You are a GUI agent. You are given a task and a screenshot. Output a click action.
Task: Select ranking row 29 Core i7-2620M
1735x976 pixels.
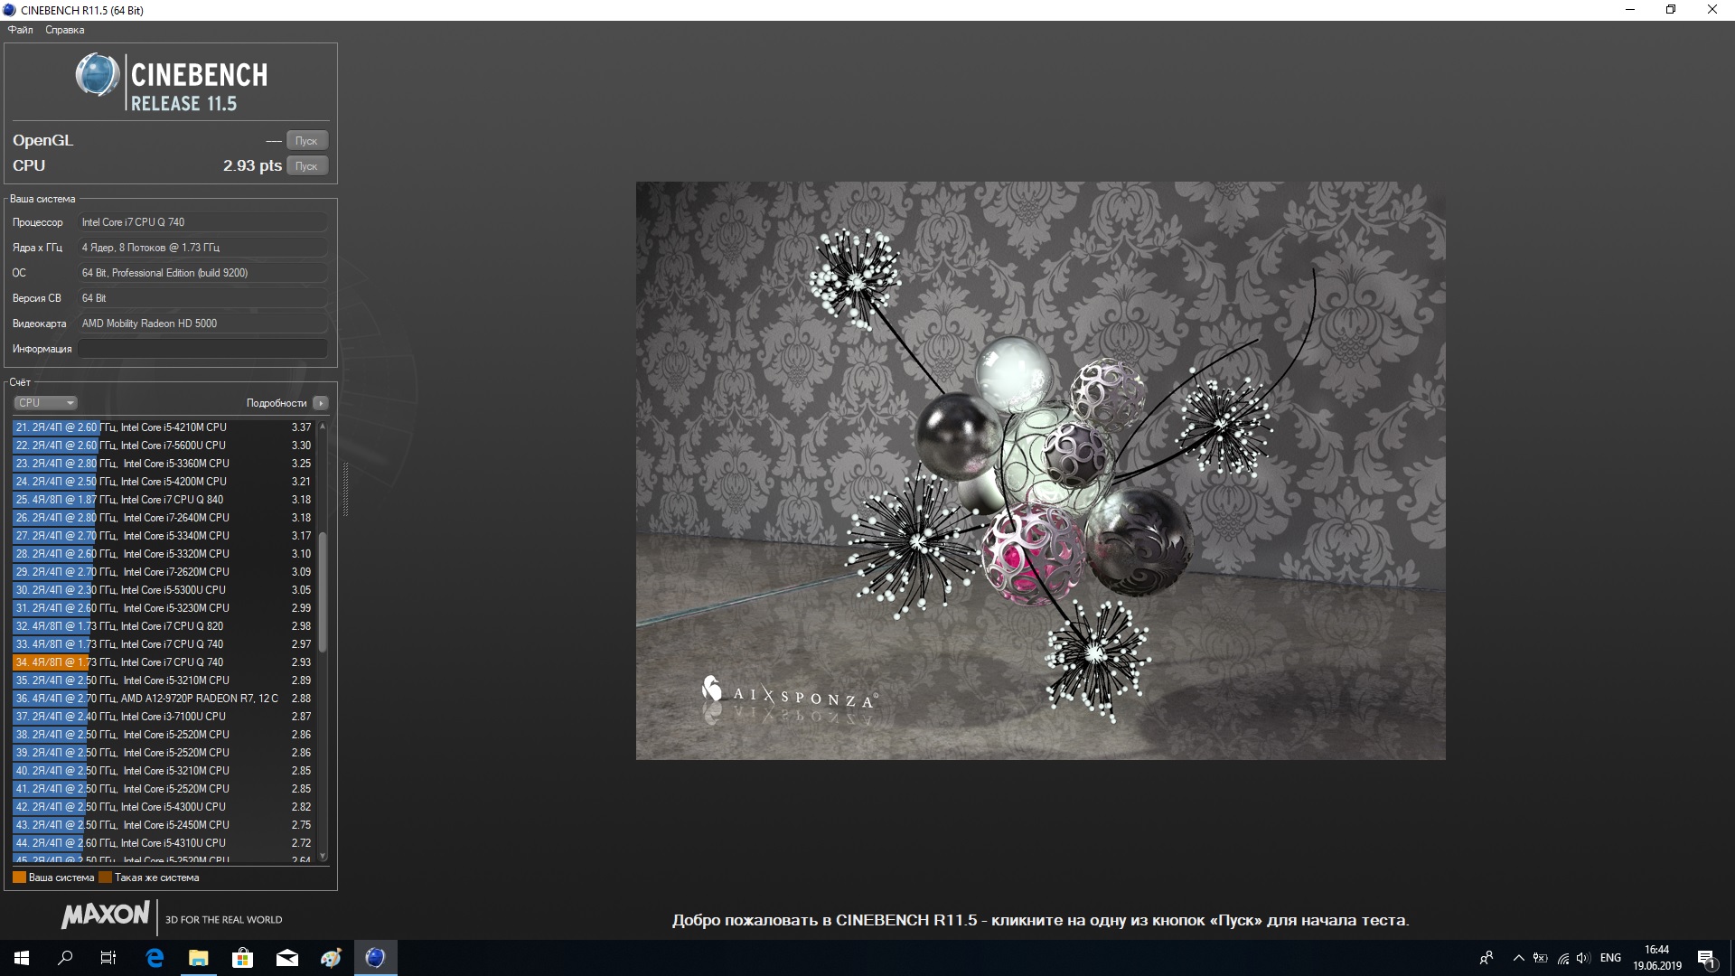click(x=164, y=572)
